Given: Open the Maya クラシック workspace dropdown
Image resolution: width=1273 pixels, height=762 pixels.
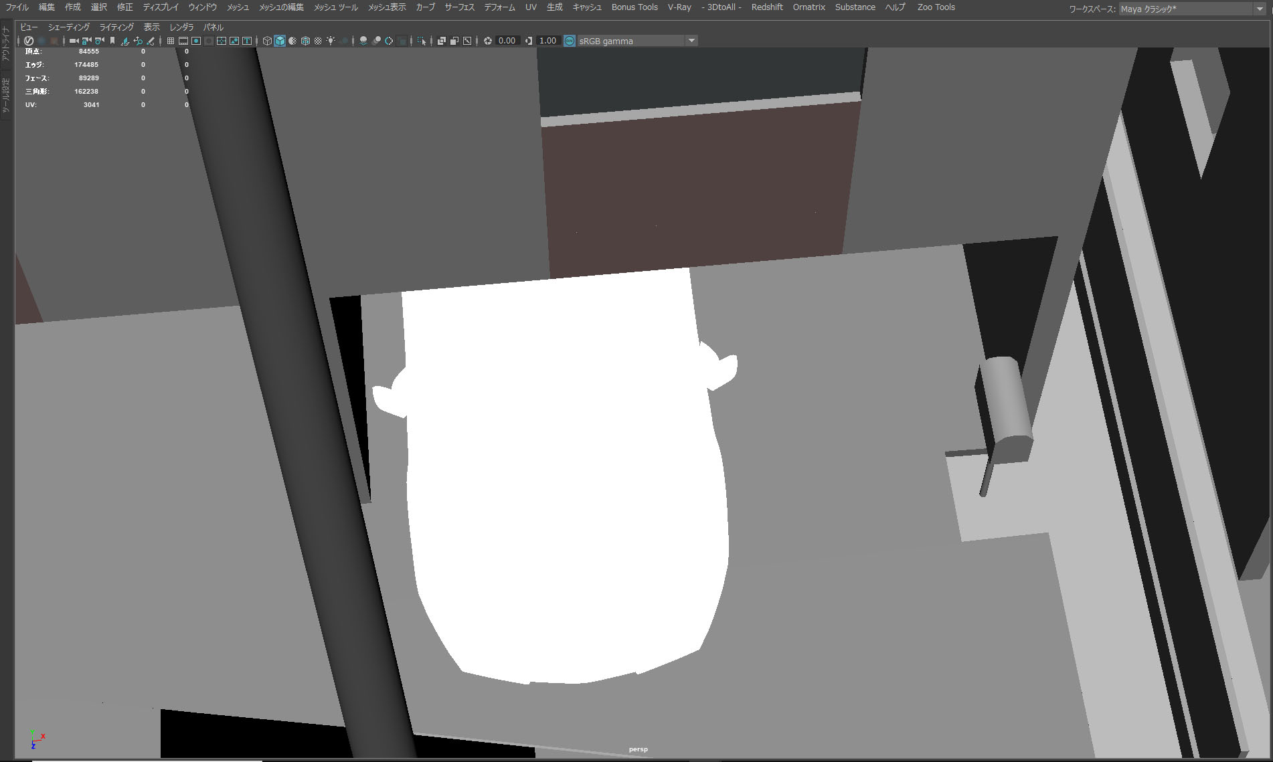Looking at the screenshot, I should coord(1192,9).
